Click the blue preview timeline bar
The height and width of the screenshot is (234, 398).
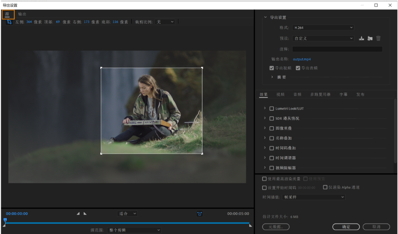pyautogui.click(x=127, y=223)
